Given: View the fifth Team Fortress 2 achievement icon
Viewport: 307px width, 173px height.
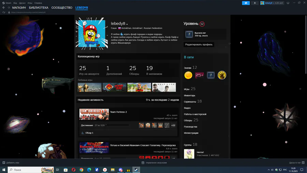Looking at the screenshot, I should tap(167, 125).
